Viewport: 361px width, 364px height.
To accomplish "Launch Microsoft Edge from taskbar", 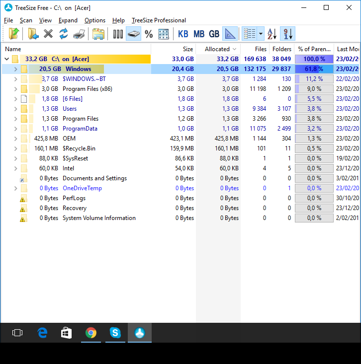I will click(x=42, y=333).
